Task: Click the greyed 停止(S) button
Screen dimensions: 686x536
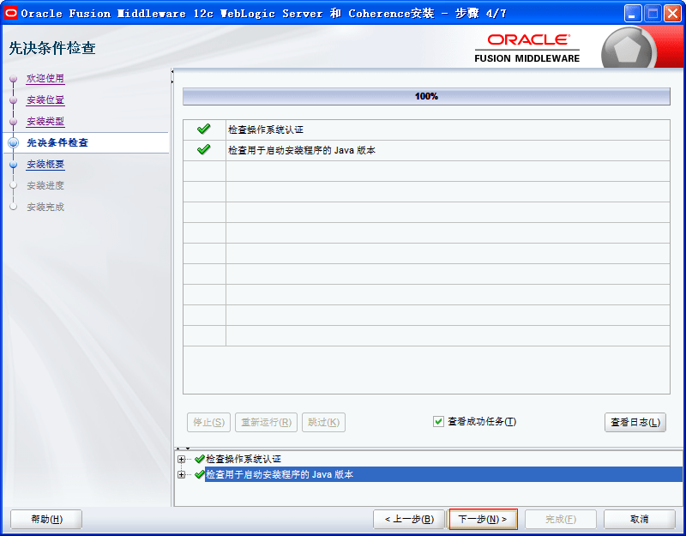Action: pos(208,422)
